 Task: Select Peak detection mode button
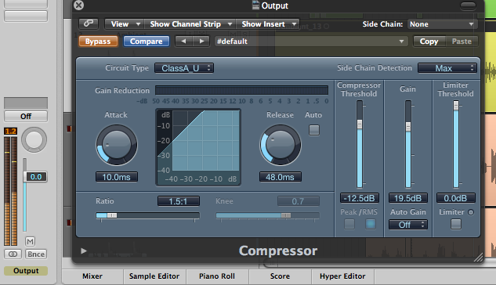pyautogui.click(x=349, y=224)
